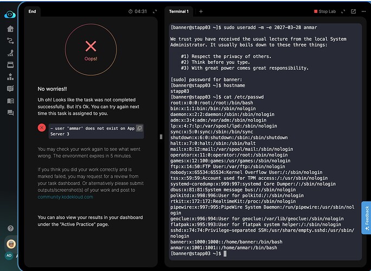Click the AD initials badge
Image resolution: width=371 pixels, height=271 pixels.
coord(9,256)
